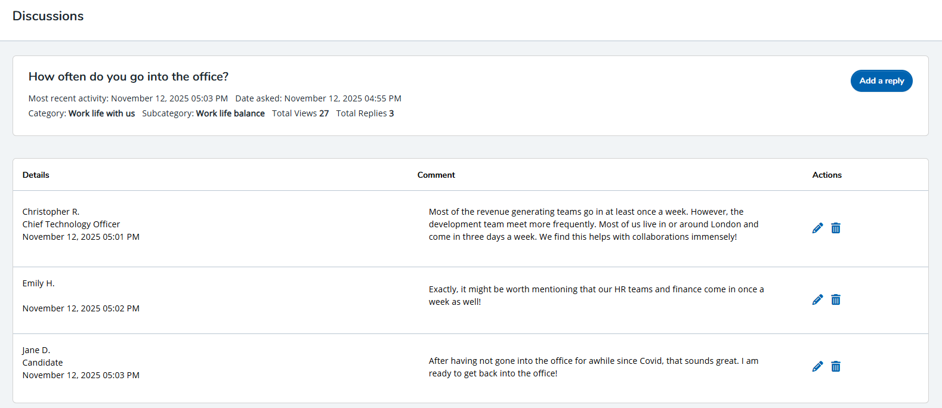
Task: Click the Total Replies 3 count
Action: tap(365, 113)
